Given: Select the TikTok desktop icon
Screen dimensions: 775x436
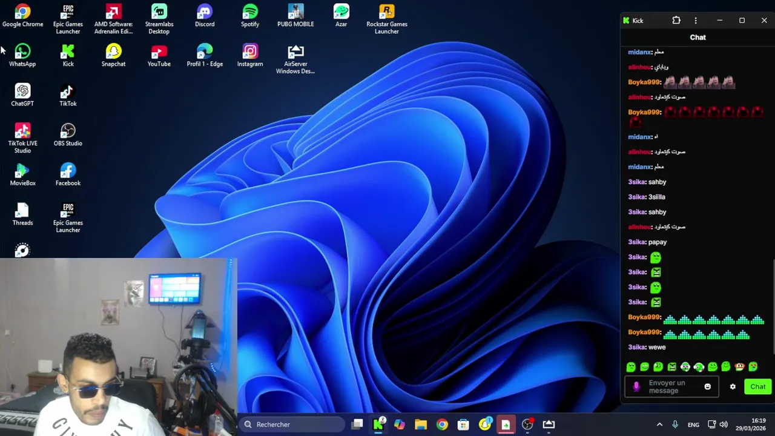Looking at the screenshot, I should pyautogui.click(x=68, y=96).
